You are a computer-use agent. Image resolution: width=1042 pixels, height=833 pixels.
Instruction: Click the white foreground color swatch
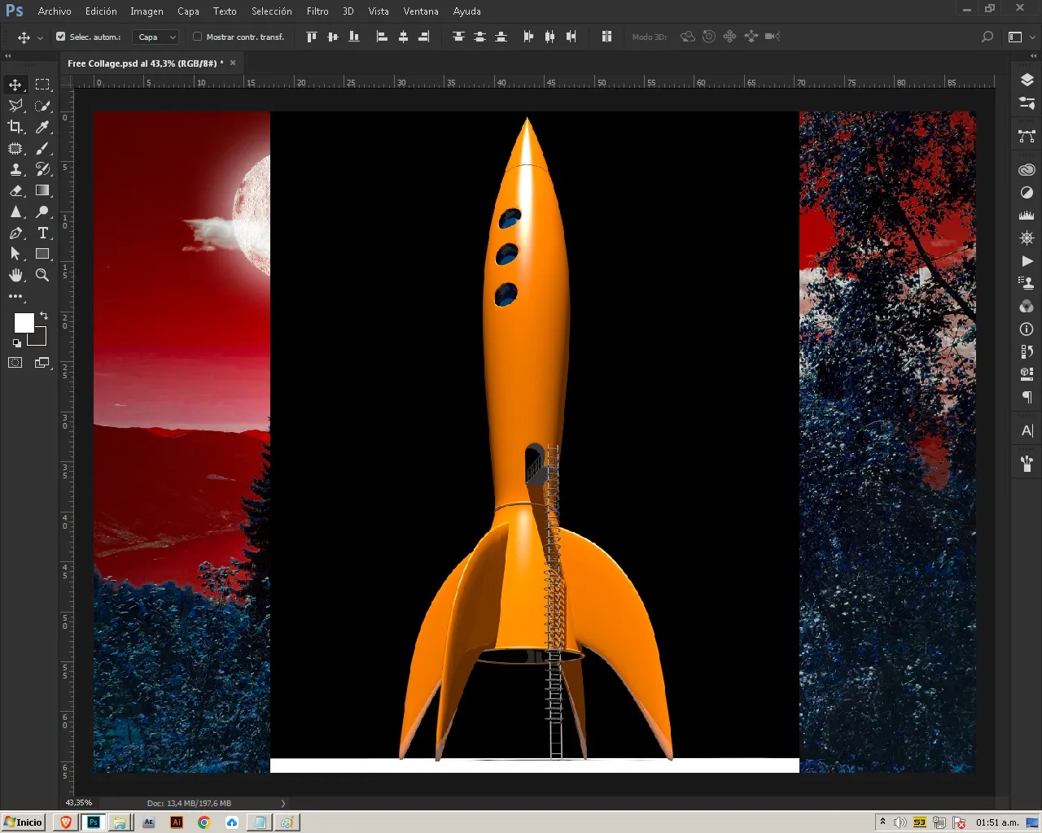click(23, 322)
